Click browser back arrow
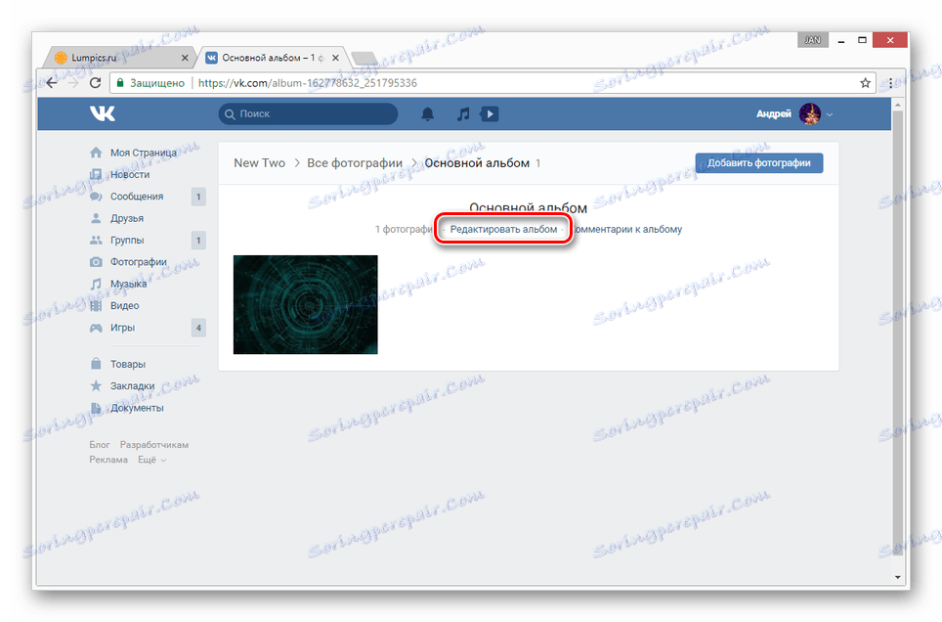942x622 pixels. 53,83
